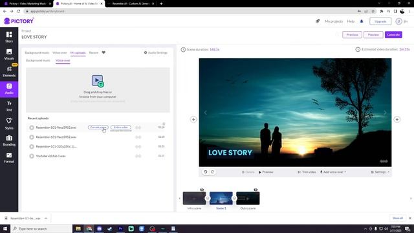The image size is (414, 233).
Task: Add a scene after using right plus
Action: [x=397, y=119]
